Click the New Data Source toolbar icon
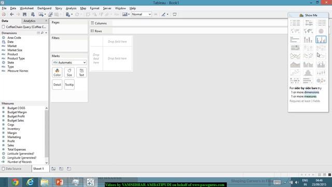The height and width of the screenshot is (187, 332). [33, 15]
